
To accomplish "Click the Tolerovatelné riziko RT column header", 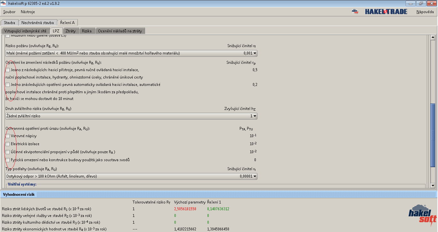I will coord(151,202).
